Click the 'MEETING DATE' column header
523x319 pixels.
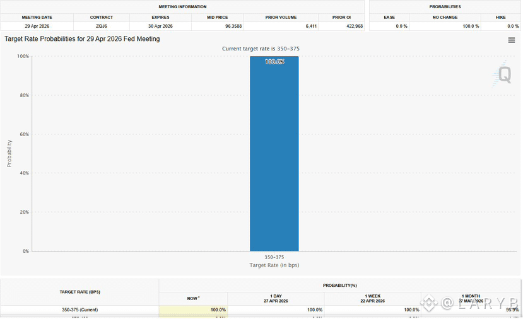(x=37, y=17)
